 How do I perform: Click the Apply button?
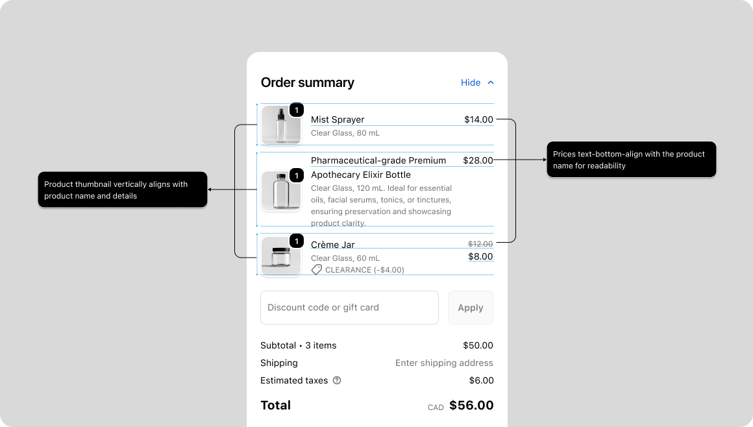(470, 308)
